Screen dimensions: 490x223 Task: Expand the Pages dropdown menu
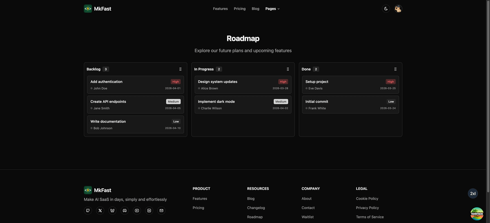pyautogui.click(x=272, y=9)
